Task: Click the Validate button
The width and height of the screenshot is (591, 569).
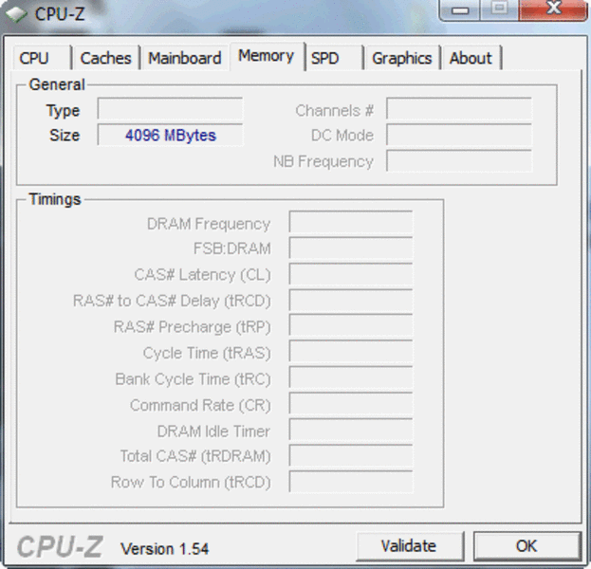Action: click(409, 546)
